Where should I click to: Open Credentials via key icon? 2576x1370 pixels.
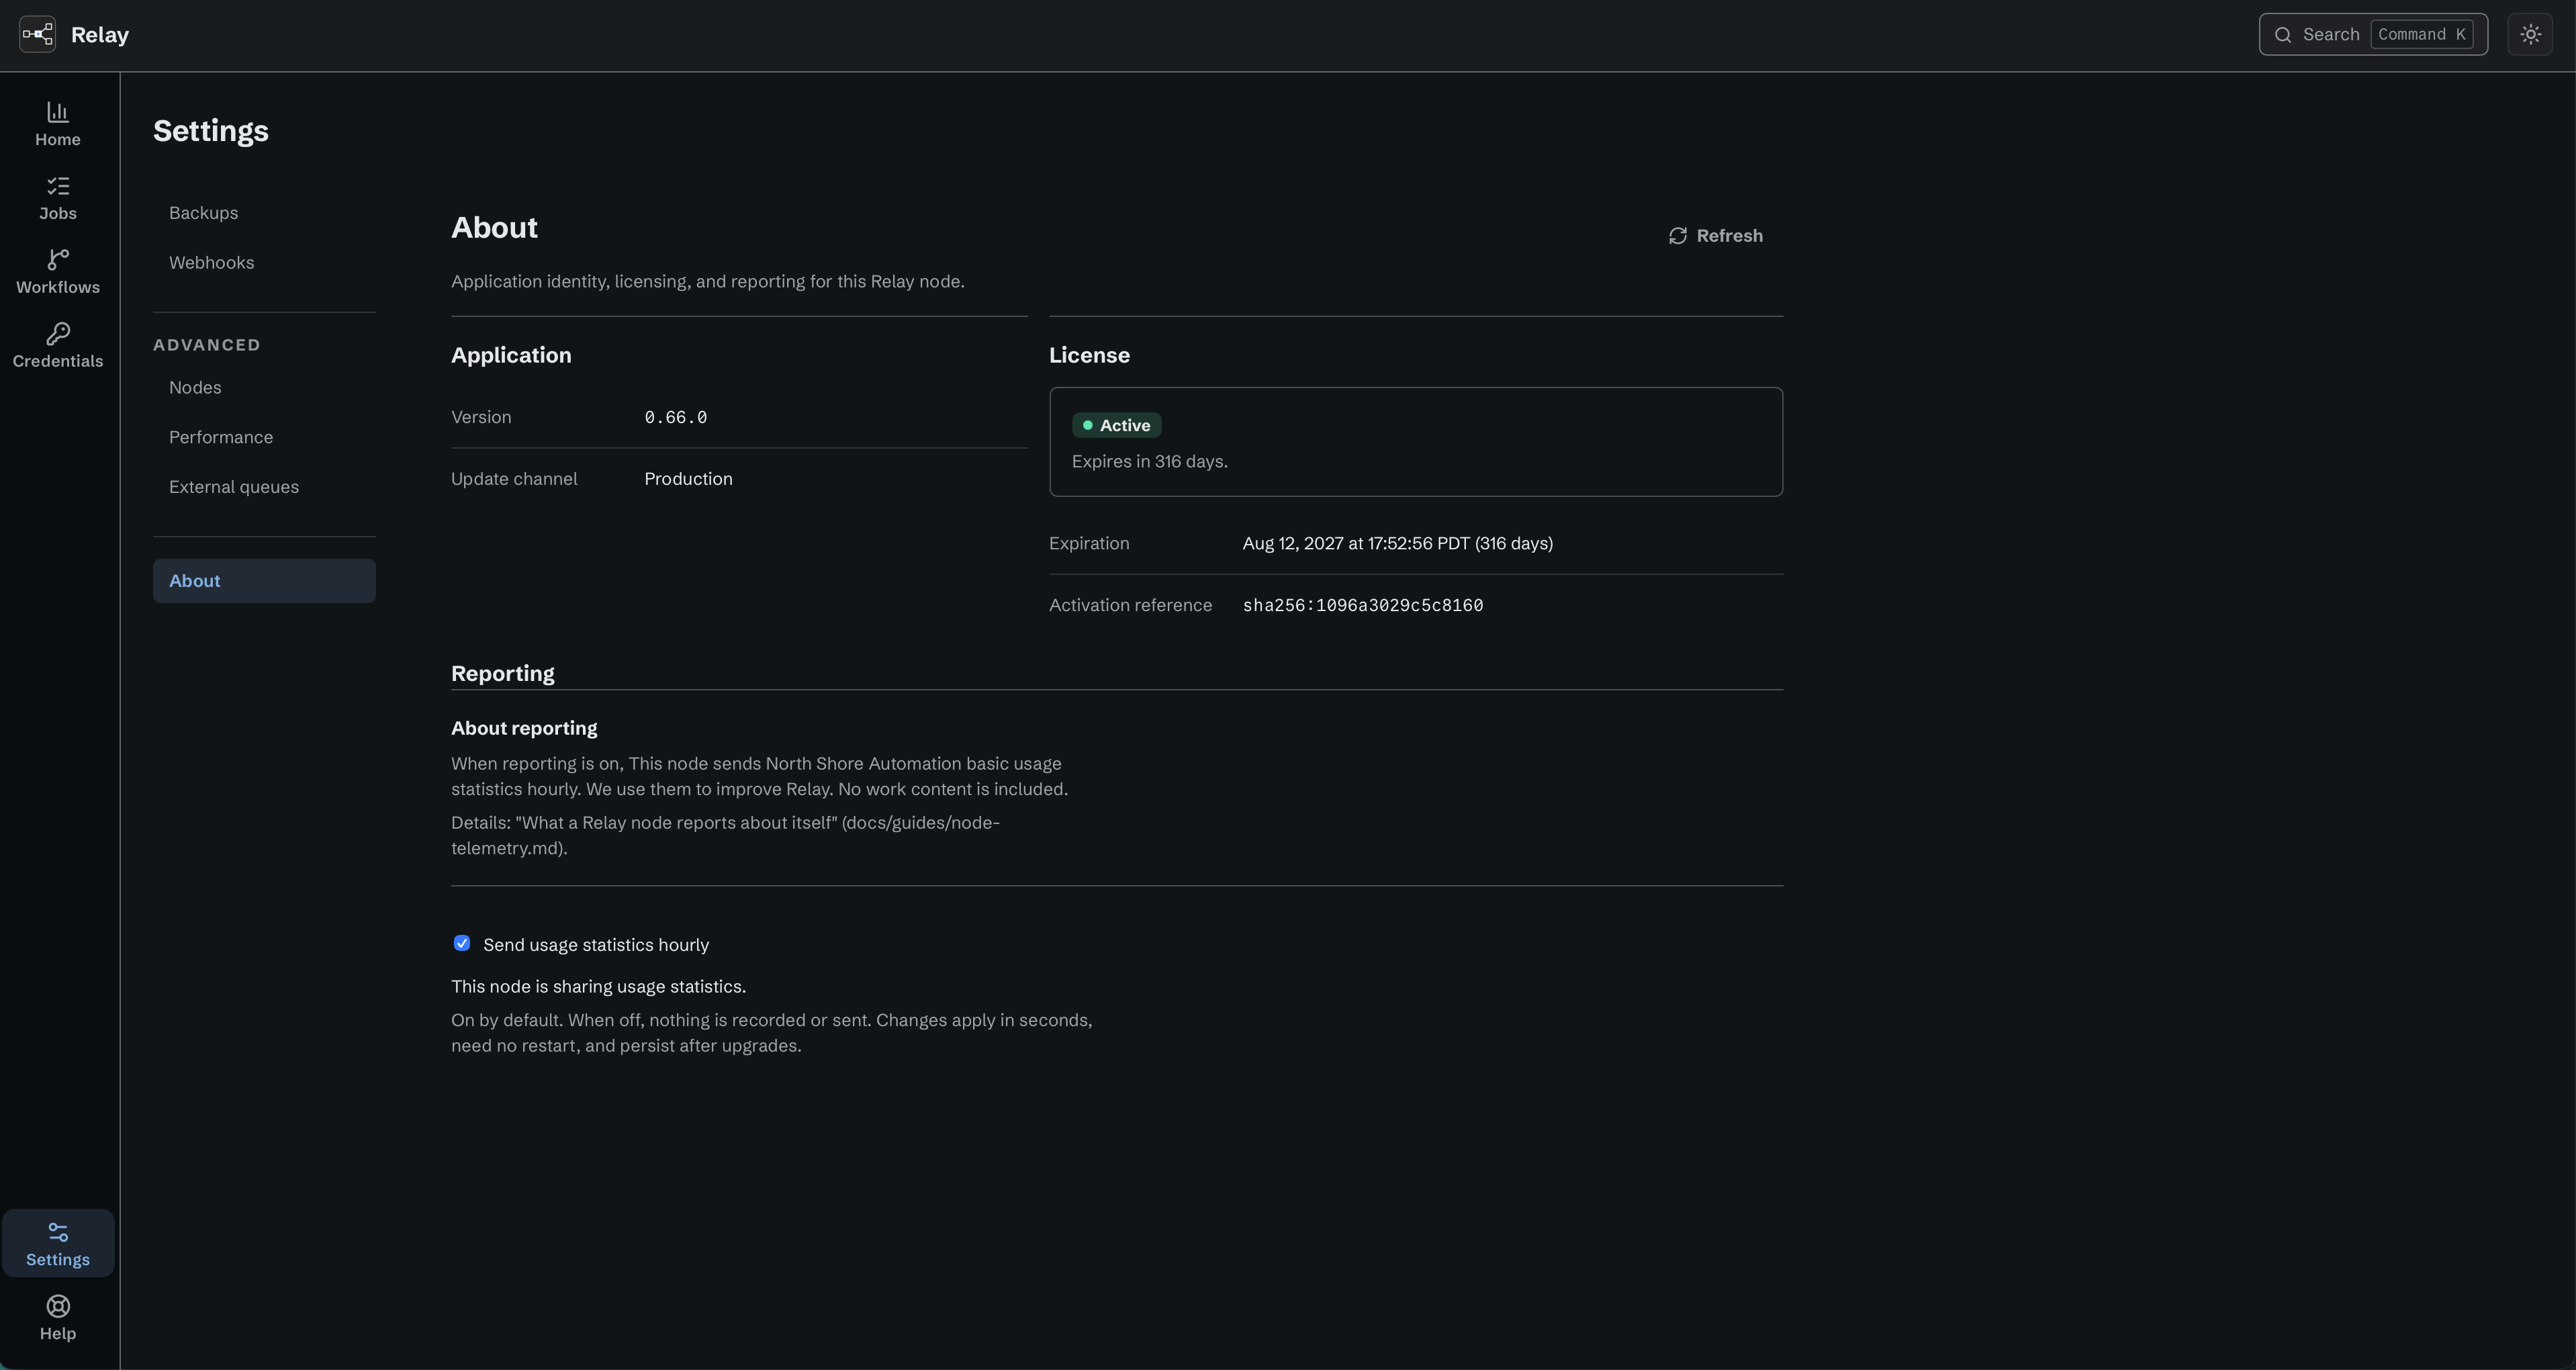pos(58,334)
